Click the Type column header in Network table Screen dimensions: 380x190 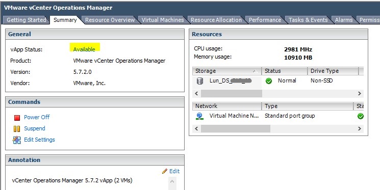(x=307, y=106)
